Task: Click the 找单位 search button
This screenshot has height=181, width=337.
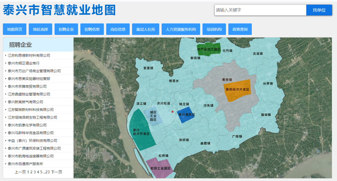Action: [x=319, y=10]
